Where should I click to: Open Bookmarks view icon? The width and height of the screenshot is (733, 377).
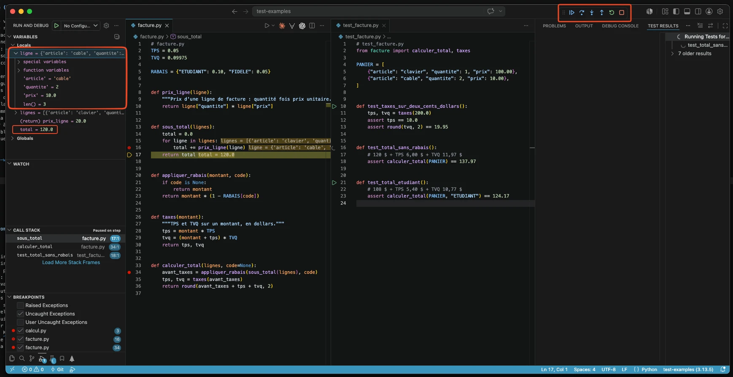[62, 358]
